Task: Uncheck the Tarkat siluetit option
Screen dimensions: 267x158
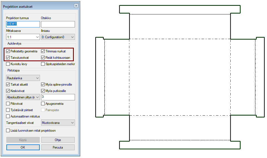Action: click(8, 85)
